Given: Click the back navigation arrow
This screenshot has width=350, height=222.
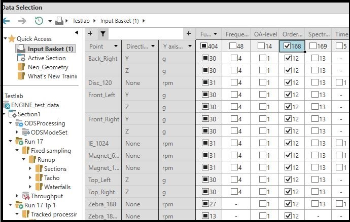Looking at the screenshot, I should point(6,21).
